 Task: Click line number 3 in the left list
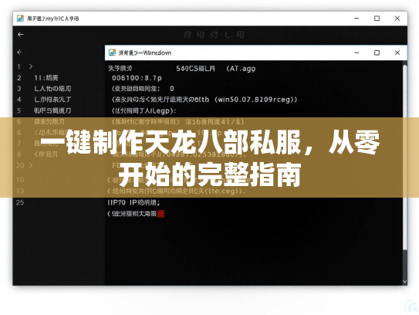pos(19,89)
